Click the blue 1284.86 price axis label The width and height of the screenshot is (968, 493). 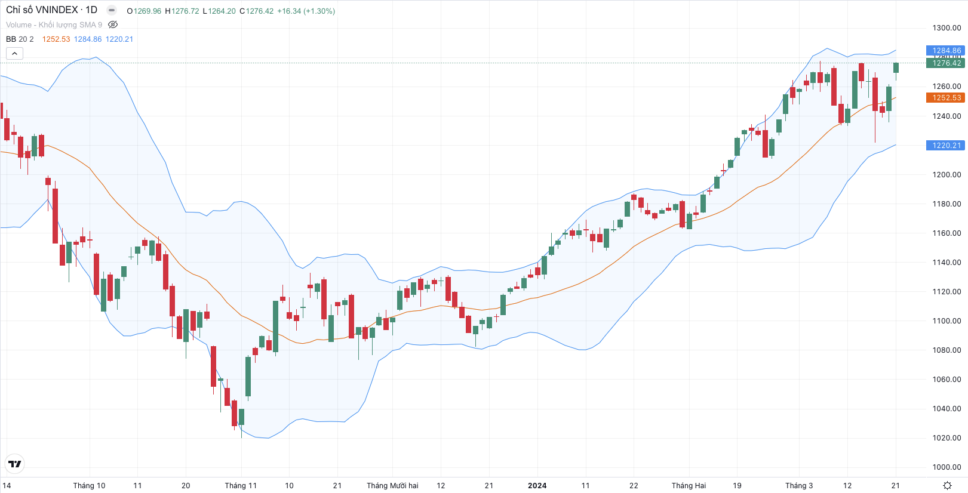[945, 51]
